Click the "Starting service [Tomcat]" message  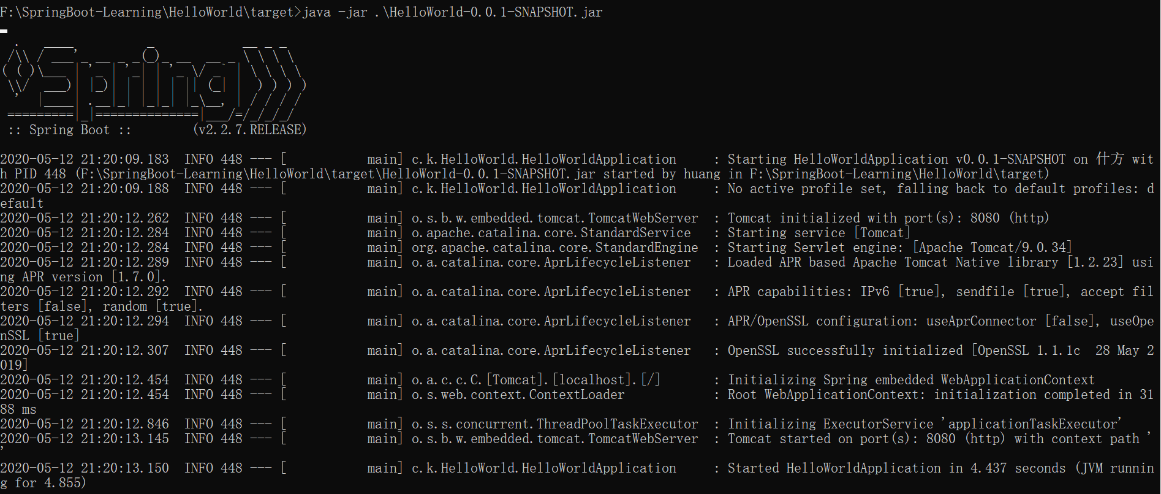(819, 233)
